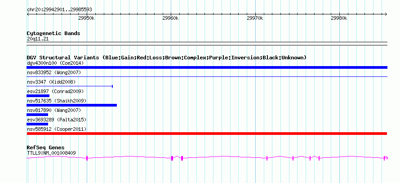Open the nsv817890 (Wang2007) variant label
This screenshot has width=400, height=183.
tap(54, 110)
